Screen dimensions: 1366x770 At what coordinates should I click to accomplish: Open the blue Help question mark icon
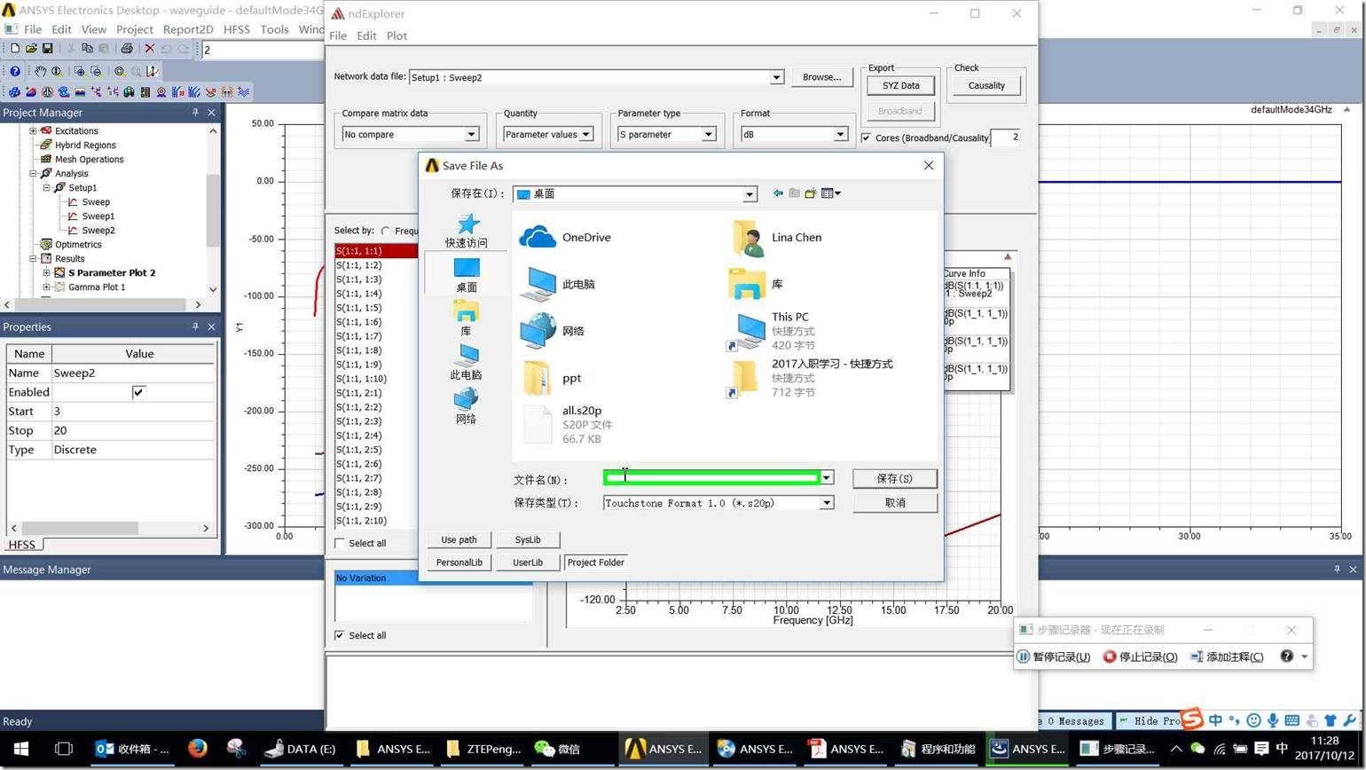coord(15,71)
